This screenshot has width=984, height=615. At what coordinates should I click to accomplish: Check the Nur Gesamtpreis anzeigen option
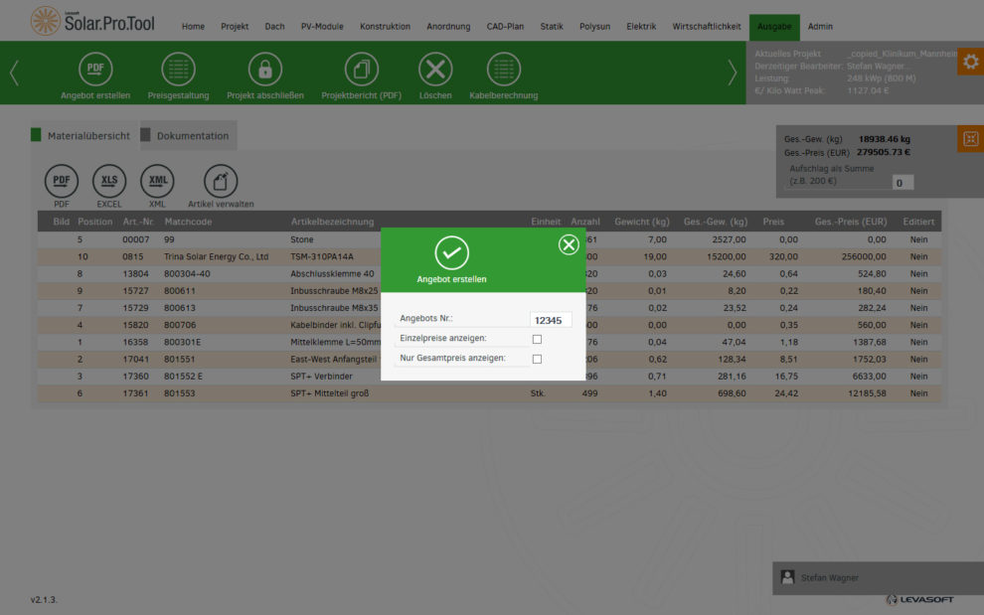(x=537, y=359)
